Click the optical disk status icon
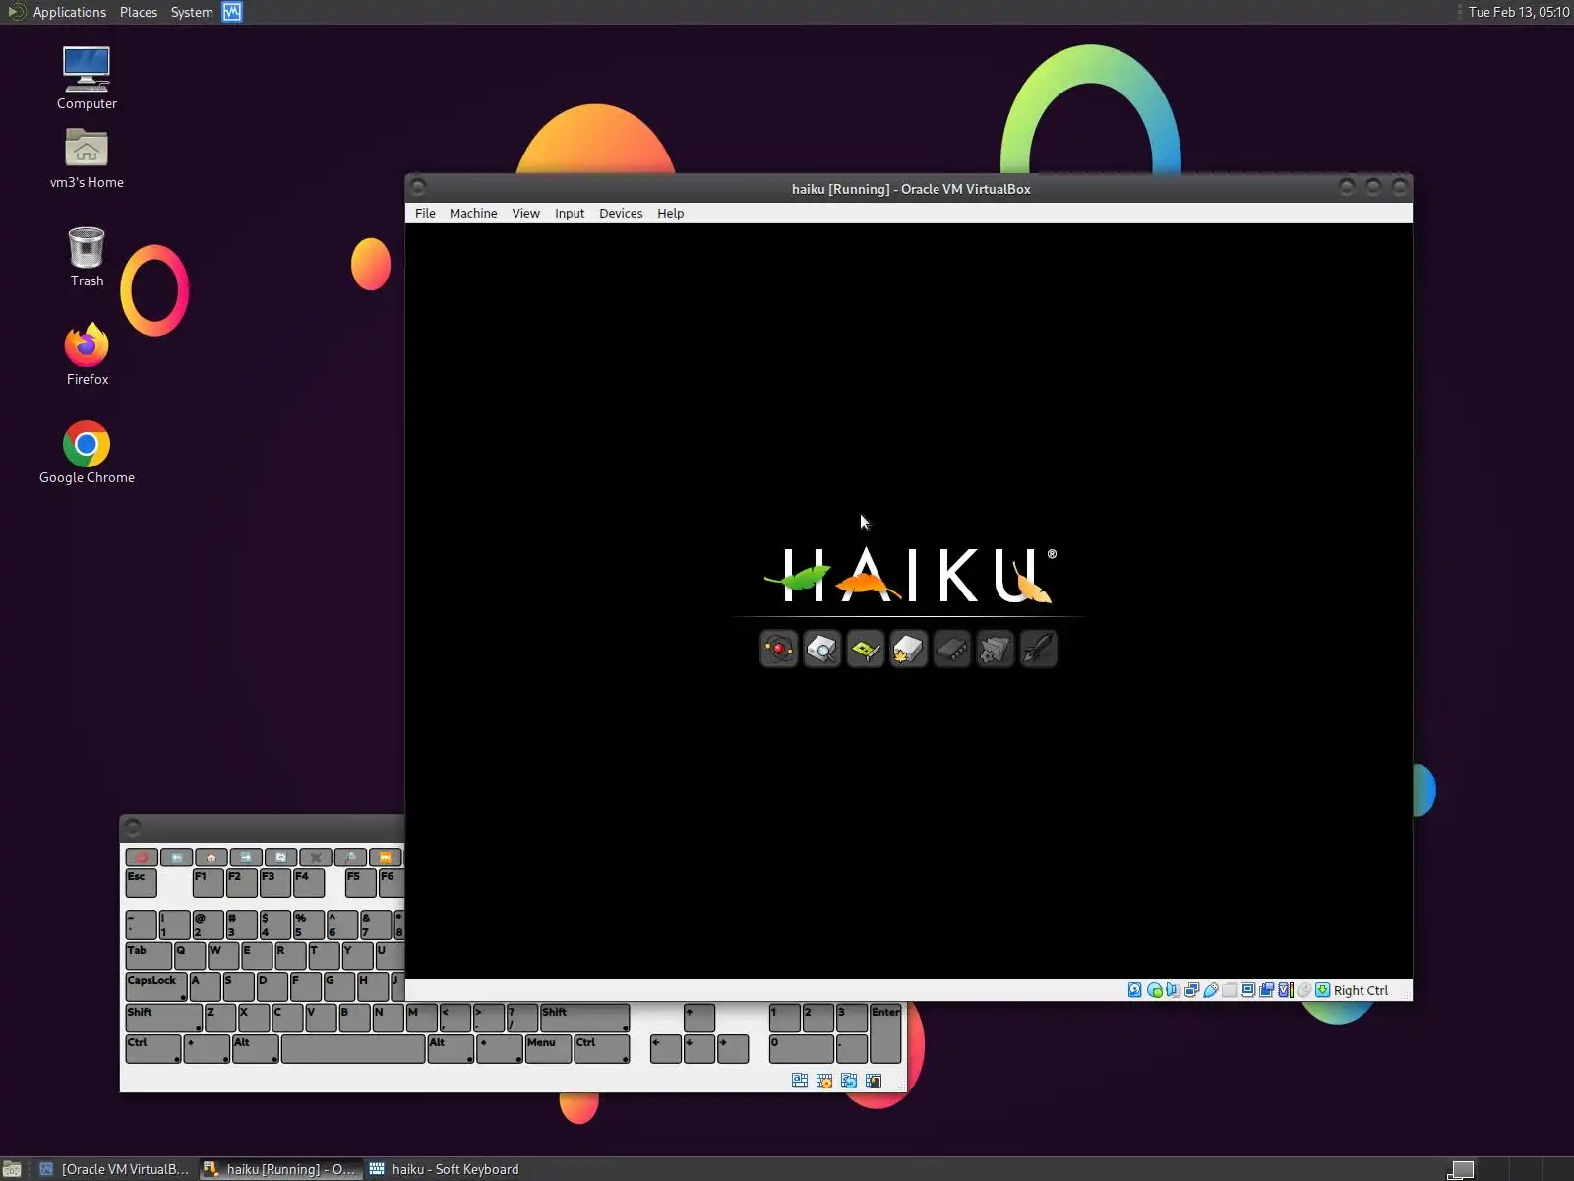This screenshot has height=1181, width=1574. click(x=1154, y=990)
